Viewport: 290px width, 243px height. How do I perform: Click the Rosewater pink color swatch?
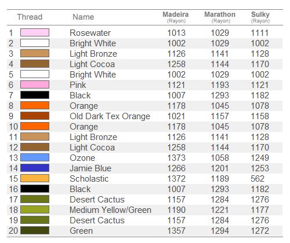coord(35,32)
